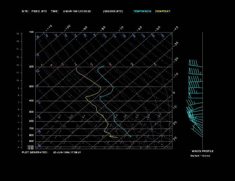Click the -30 temperature label right of the chart

coord(176,44)
